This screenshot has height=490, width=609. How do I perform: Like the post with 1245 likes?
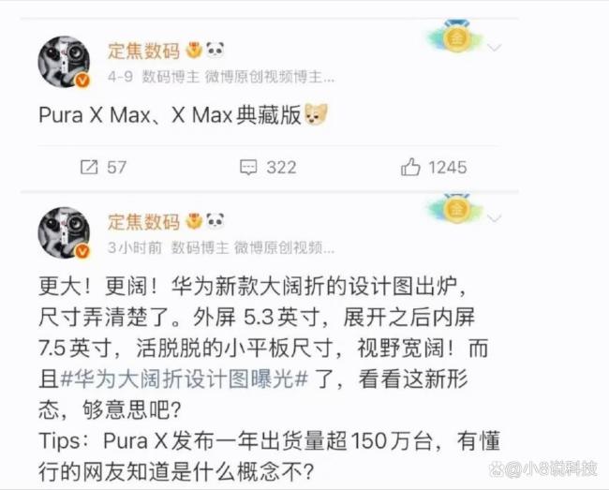coord(410,167)
